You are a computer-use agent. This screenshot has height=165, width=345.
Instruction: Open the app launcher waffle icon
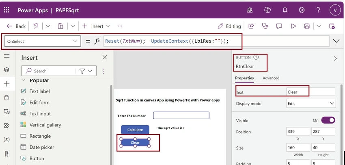(x=6, y=10)
